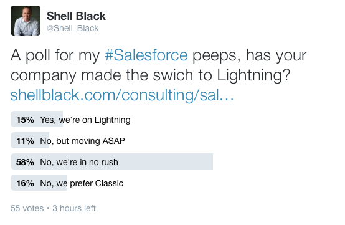Click the 16% result label

pos(25,183)
